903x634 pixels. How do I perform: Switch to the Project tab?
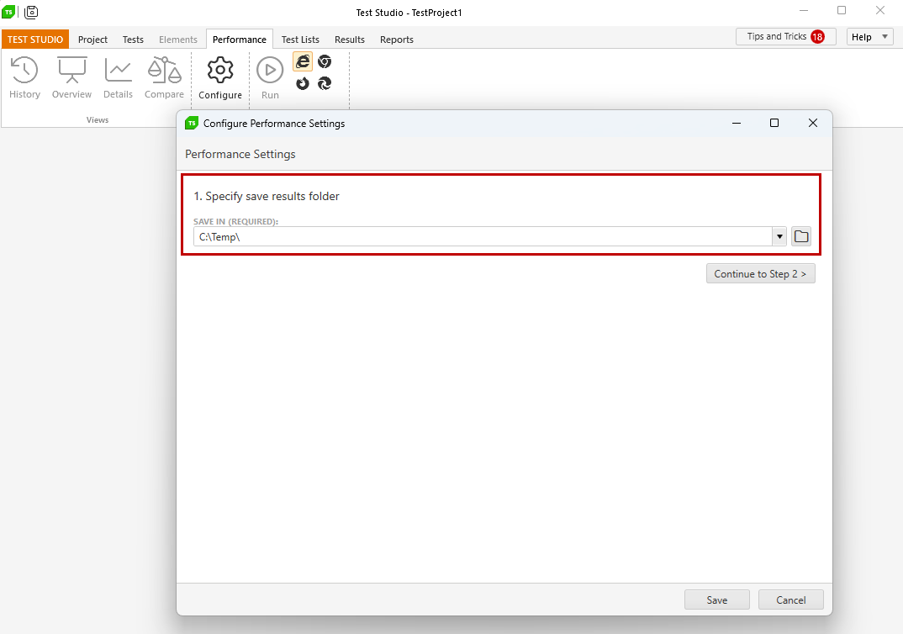92,40
